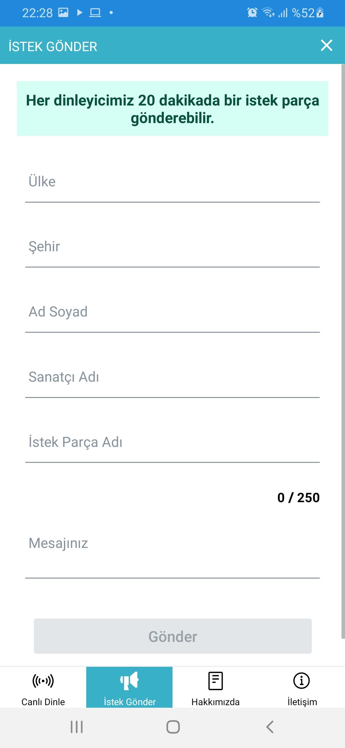The height and width of the screenshot is (748, 345).
Task: Switch to the Canlı Dinle tab label
Action: coord(43,702)
